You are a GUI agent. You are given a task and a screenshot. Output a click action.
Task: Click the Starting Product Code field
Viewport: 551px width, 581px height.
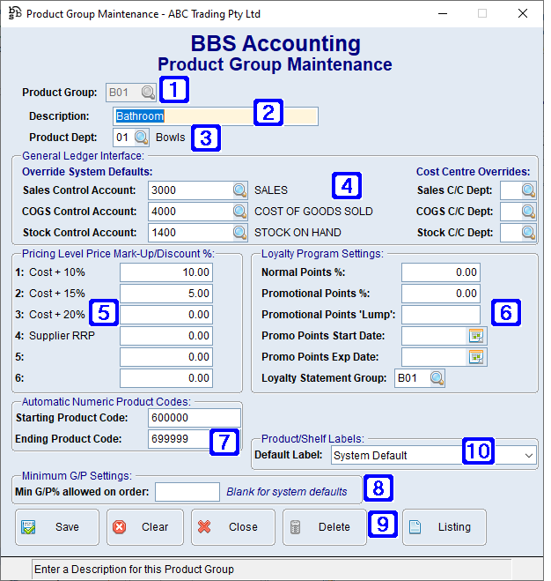(195, 418)
